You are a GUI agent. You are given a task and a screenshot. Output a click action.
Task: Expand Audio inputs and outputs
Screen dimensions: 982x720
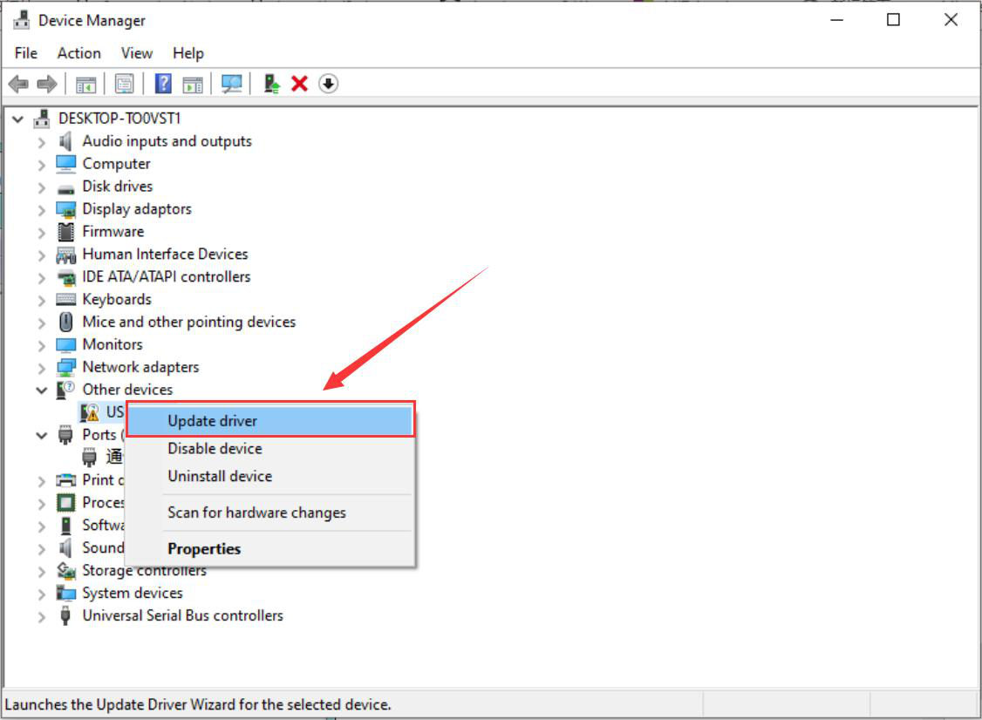(x=41, y=143)
